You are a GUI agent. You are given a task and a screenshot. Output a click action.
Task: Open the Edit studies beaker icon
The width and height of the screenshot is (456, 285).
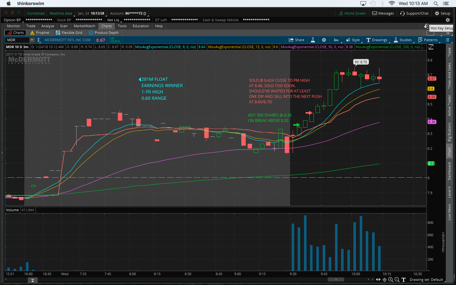pyautogui.click(x=313, y=40)
